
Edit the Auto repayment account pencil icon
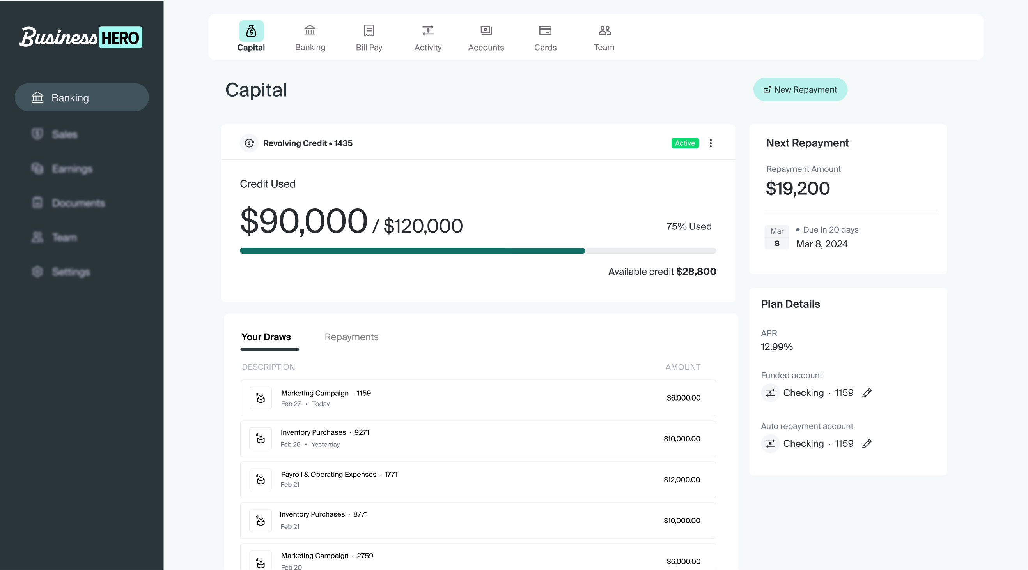[867, 444]
